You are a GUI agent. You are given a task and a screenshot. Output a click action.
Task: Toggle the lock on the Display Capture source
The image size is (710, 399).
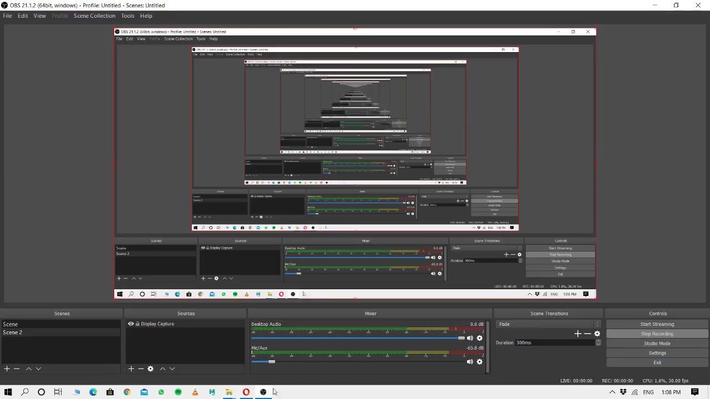137,324
